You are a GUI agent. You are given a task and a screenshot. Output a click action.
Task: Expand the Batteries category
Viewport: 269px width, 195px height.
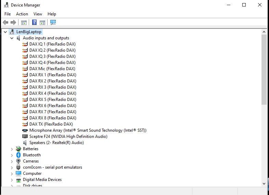[12, 149]
